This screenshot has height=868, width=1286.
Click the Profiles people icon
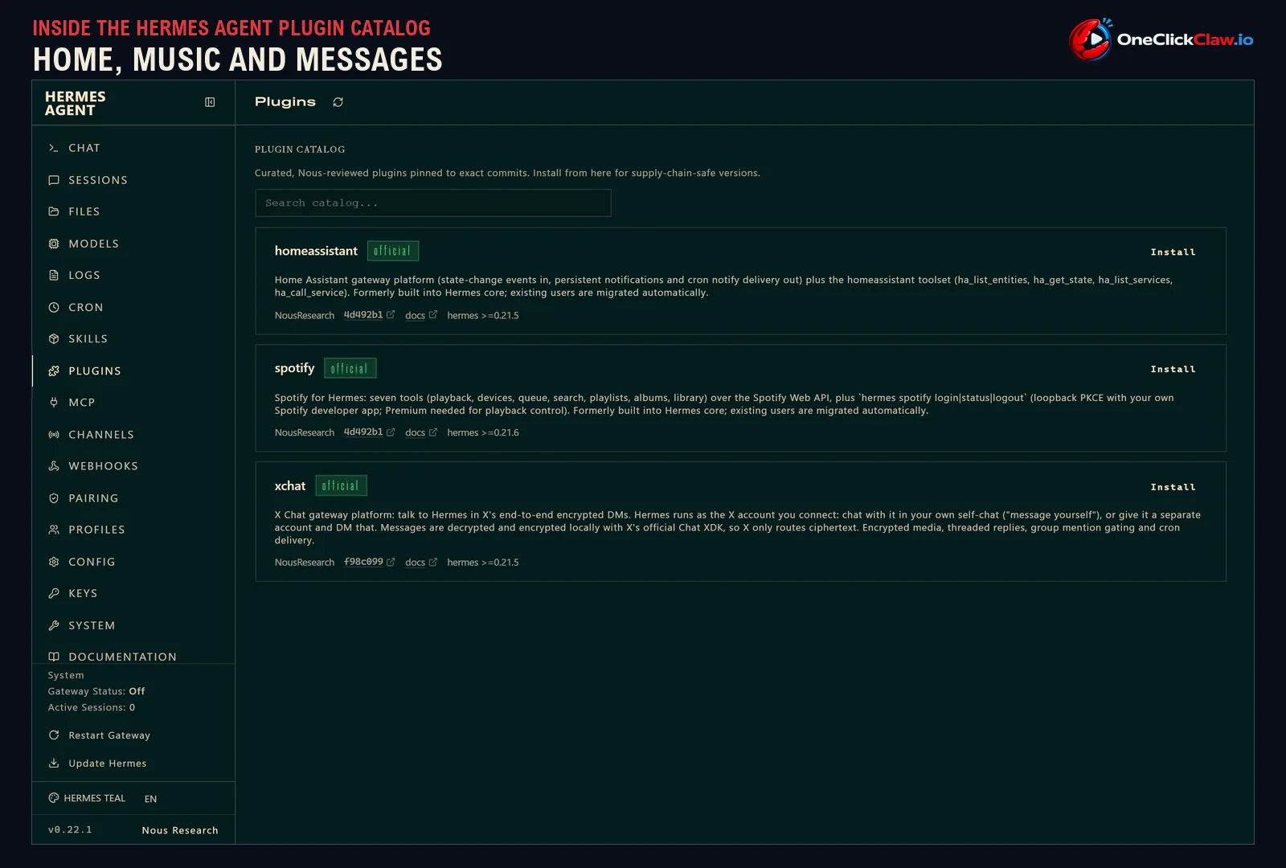point(54,530)
